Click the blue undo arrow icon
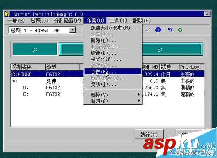Image resolution: width=217 pixels, height=158 pixels. coord(170,30)
